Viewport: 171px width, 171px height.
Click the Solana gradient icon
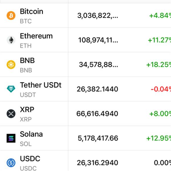[x=11, y=138]
